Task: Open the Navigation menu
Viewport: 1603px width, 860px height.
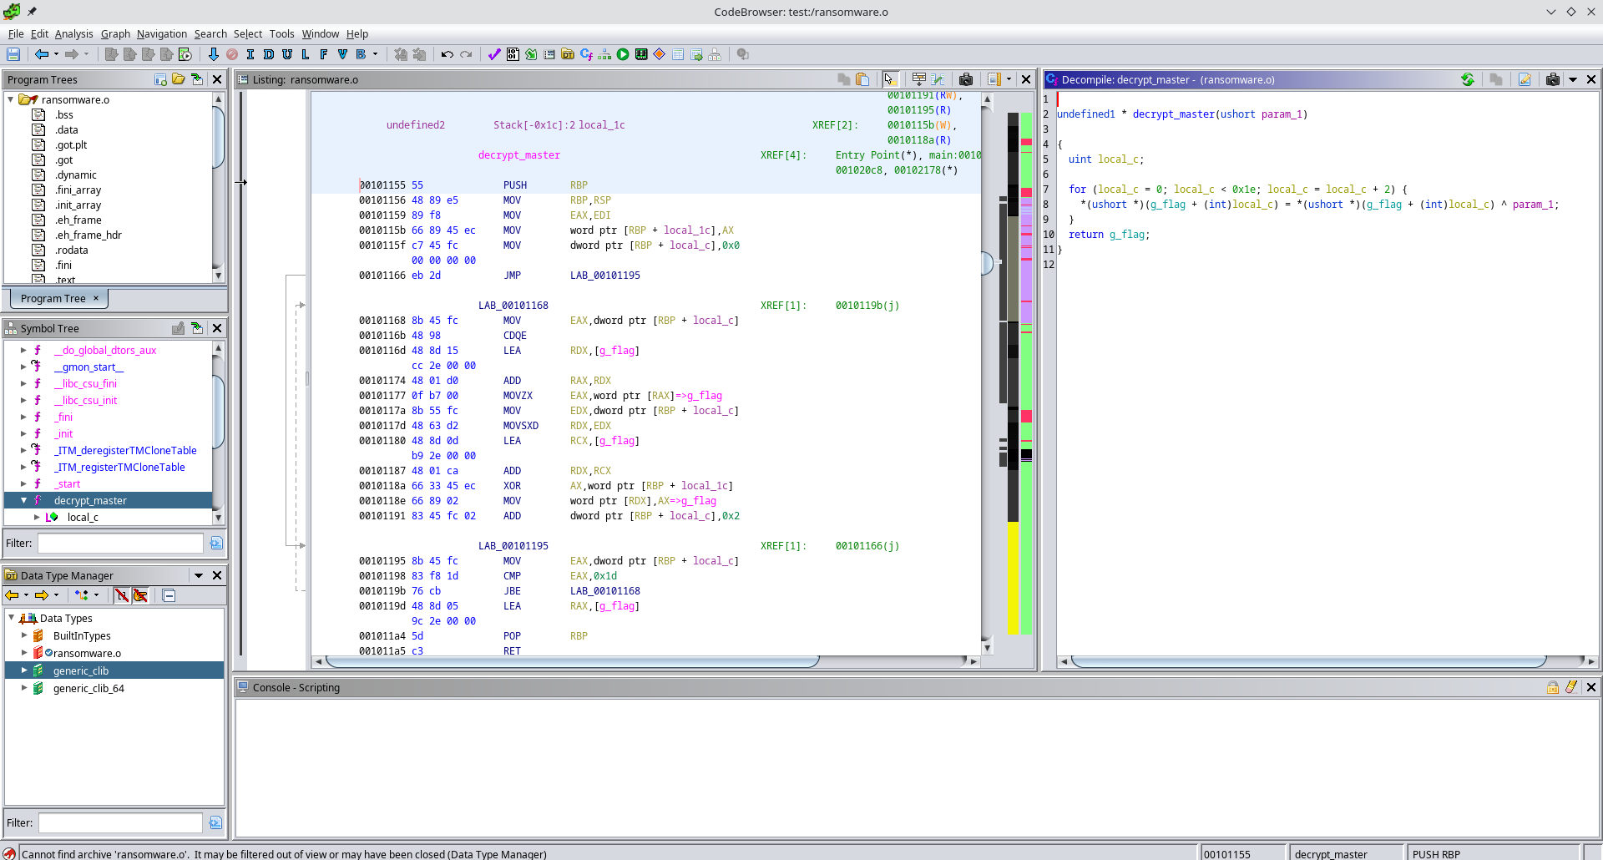Action: pyautogui.click(x=161, y=34)
